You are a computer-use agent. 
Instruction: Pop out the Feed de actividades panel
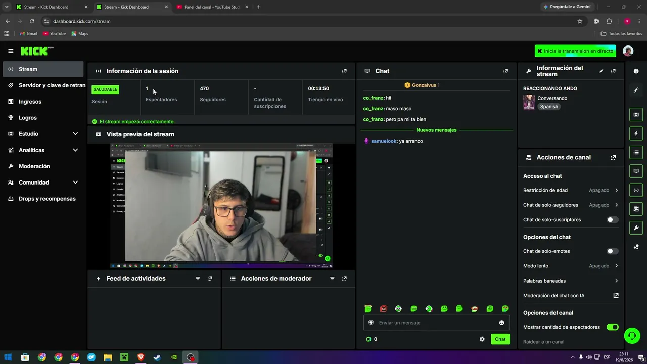point(210,279)
